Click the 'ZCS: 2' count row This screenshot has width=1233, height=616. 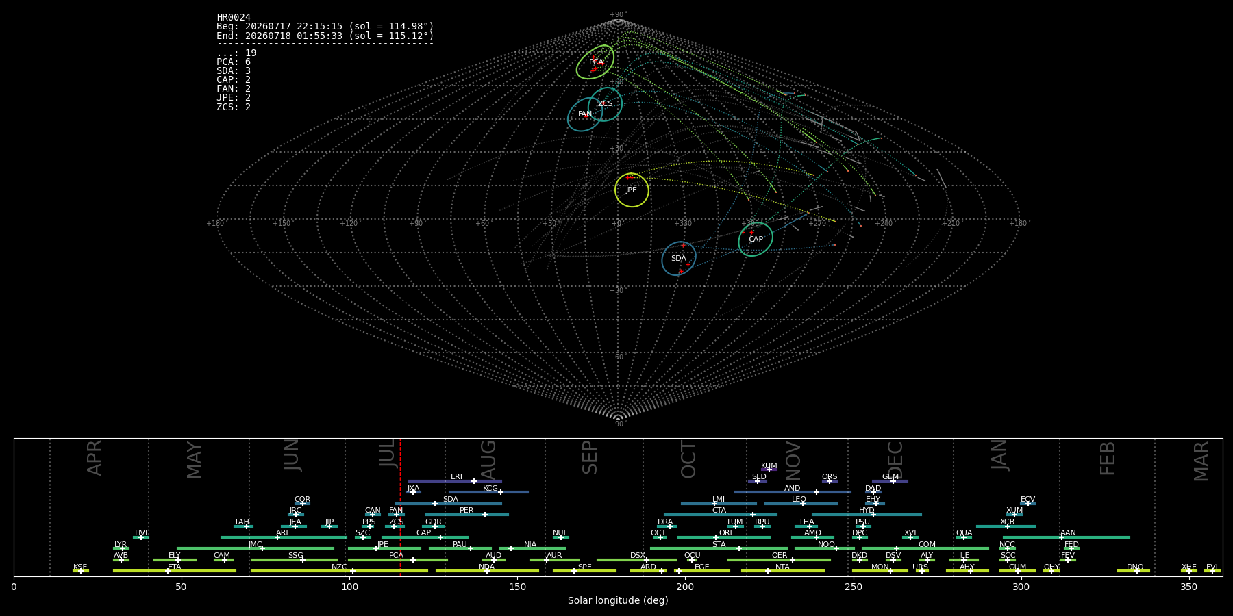(x=234, y=107)
